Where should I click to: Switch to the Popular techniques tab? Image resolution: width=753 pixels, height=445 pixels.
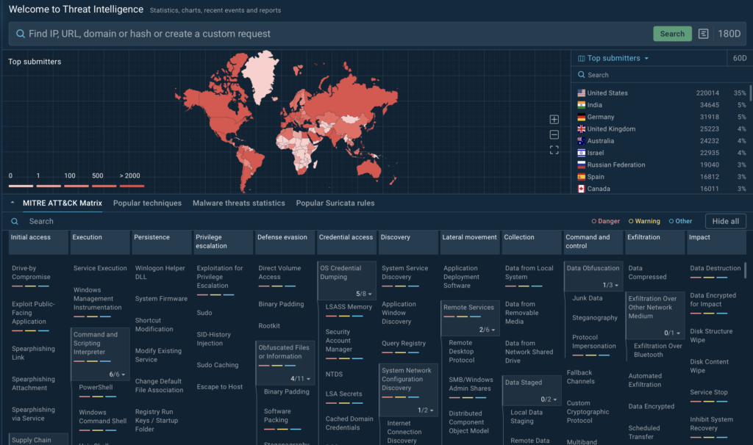(147, 203)
